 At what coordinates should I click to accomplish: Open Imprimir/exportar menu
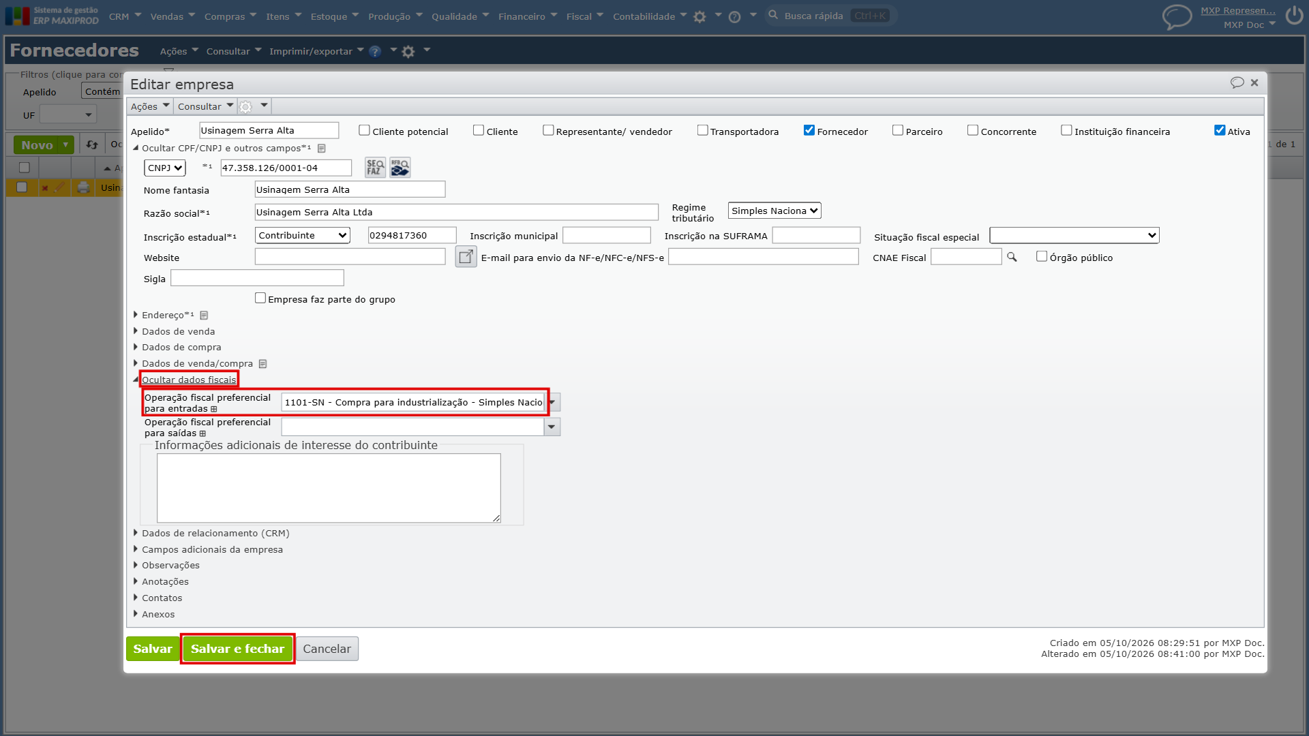point(316,51)
